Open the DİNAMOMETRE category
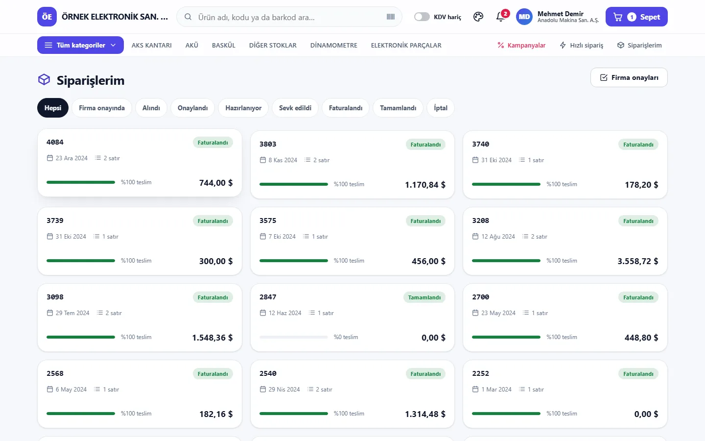This screenshot has height=441, width=705. coord(334,45)
